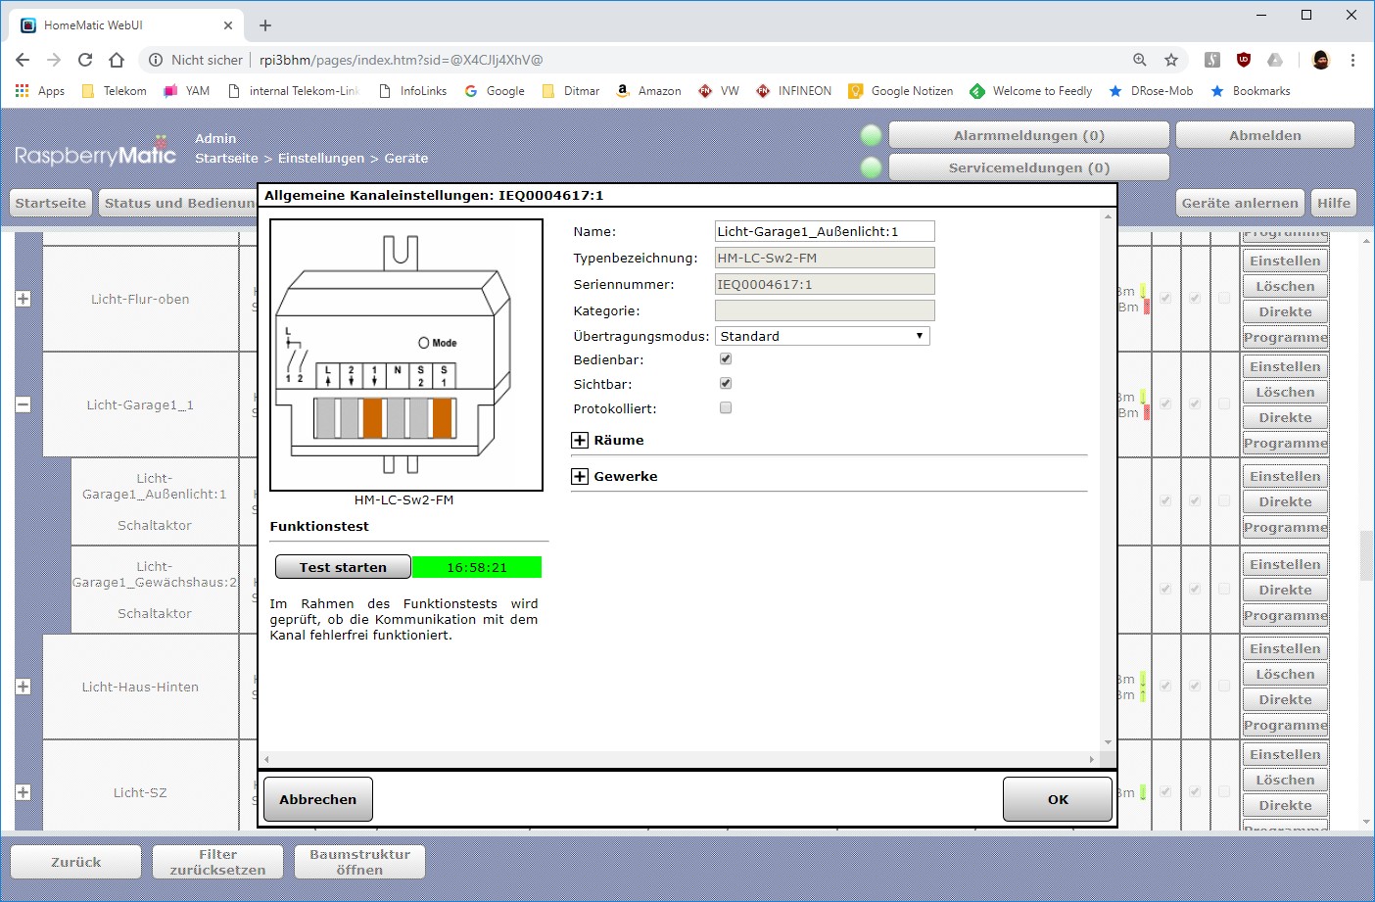Viewport: 1375px width, 902px height.
Task: Open the Chrome profile avatar
Action: (x=1321, y=60)
